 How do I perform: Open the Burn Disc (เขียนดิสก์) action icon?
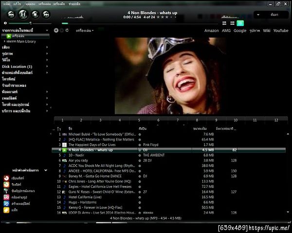pyautogui.click(x=6, y=178)
